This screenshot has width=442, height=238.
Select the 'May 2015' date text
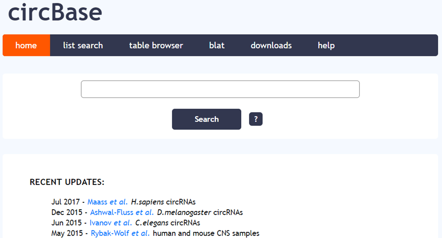coord(68,234)
